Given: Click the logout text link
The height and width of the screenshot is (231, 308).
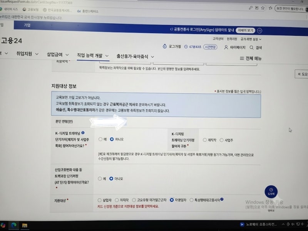Looking at the screenshot, I should (175, 46).
